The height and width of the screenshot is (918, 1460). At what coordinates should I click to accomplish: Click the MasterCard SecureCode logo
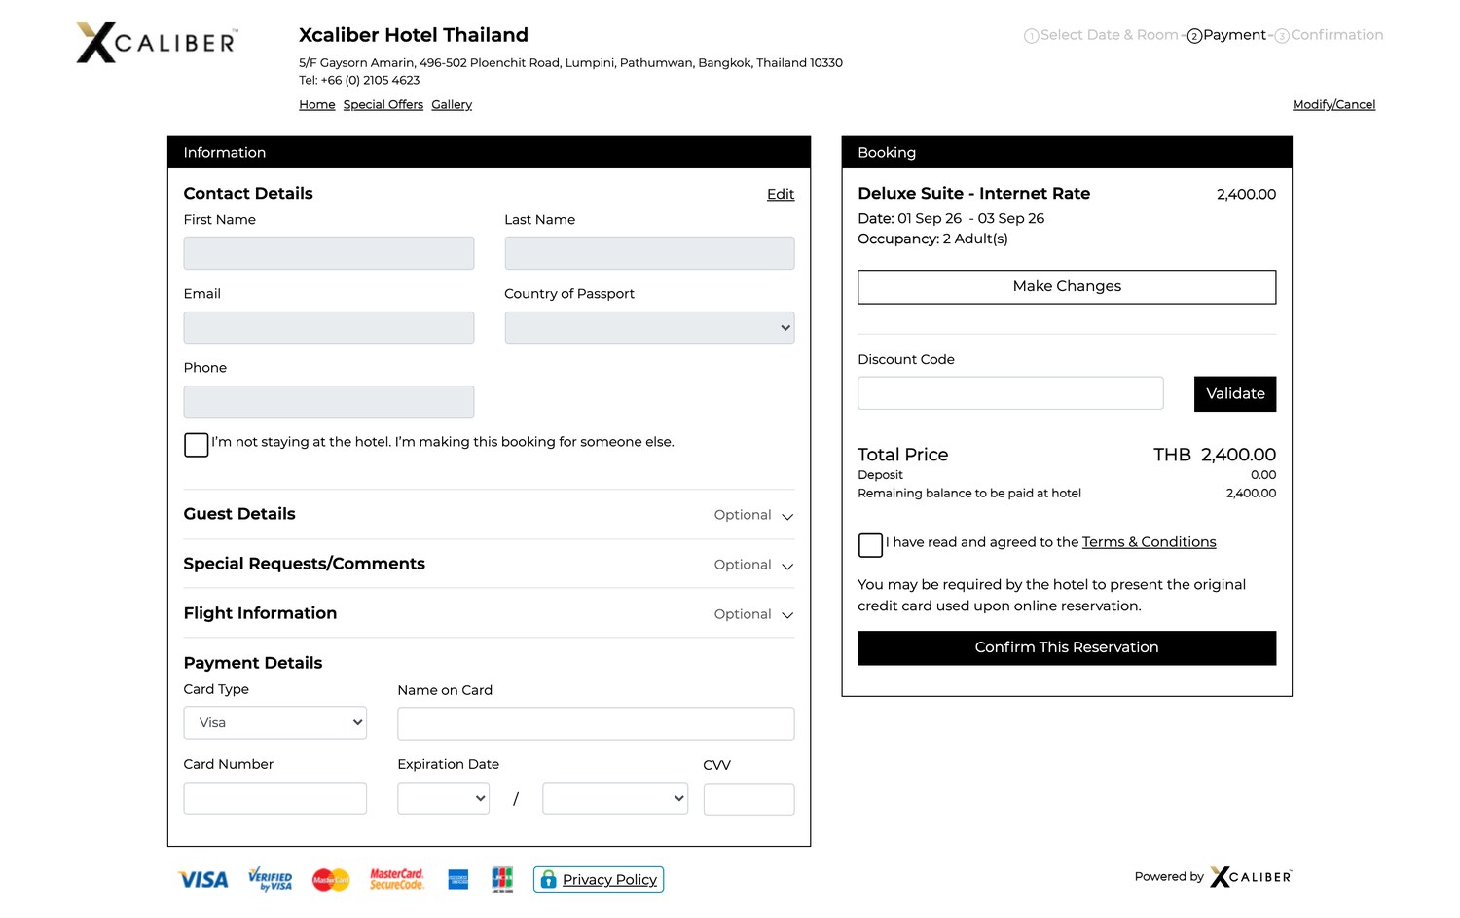(397, 879)
